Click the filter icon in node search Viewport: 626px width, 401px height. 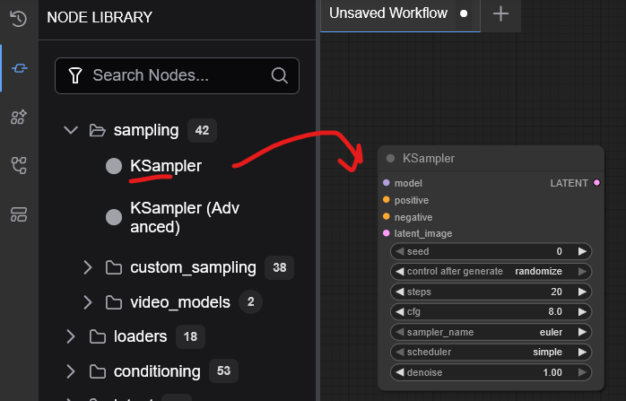click(x=76, y=75)
